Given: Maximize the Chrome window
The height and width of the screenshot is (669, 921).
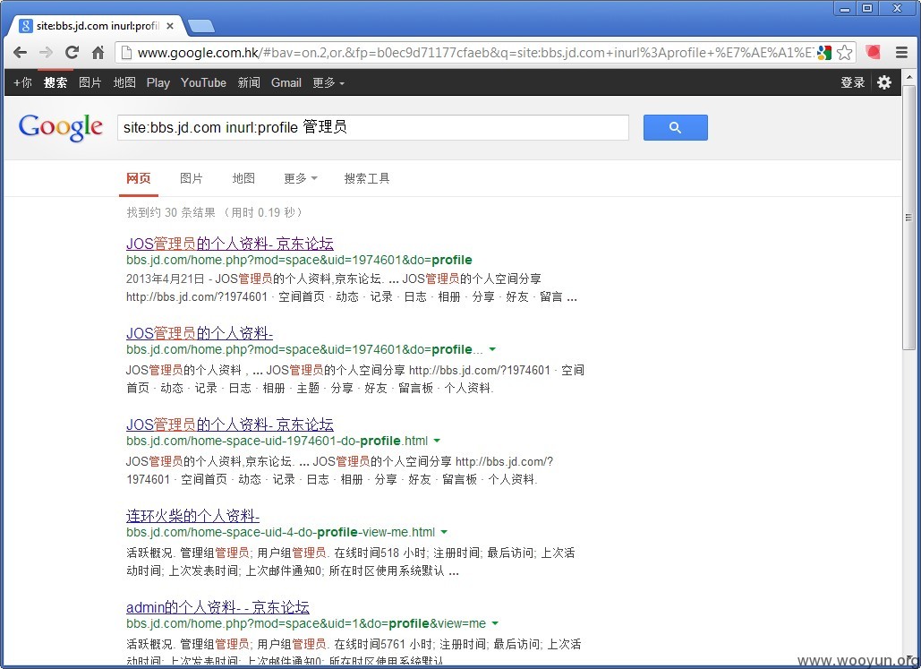Looking at the screenshot, I should click(x=867, y=8).
